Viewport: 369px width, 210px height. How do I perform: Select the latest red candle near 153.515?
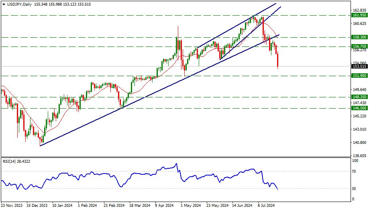point(278,61)
